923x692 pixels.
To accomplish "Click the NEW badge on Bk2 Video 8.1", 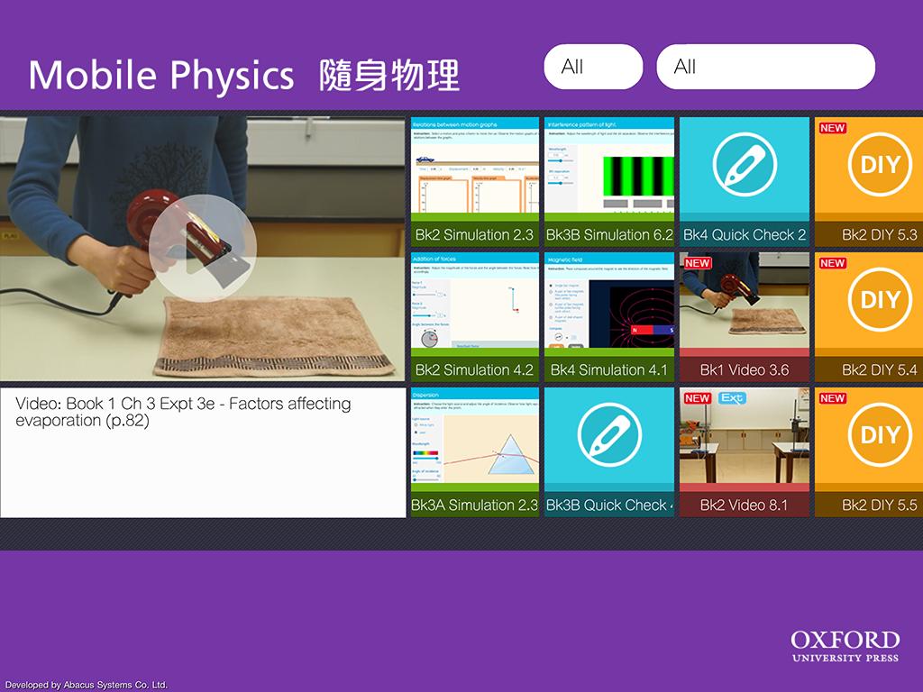I will coord(697,398).
